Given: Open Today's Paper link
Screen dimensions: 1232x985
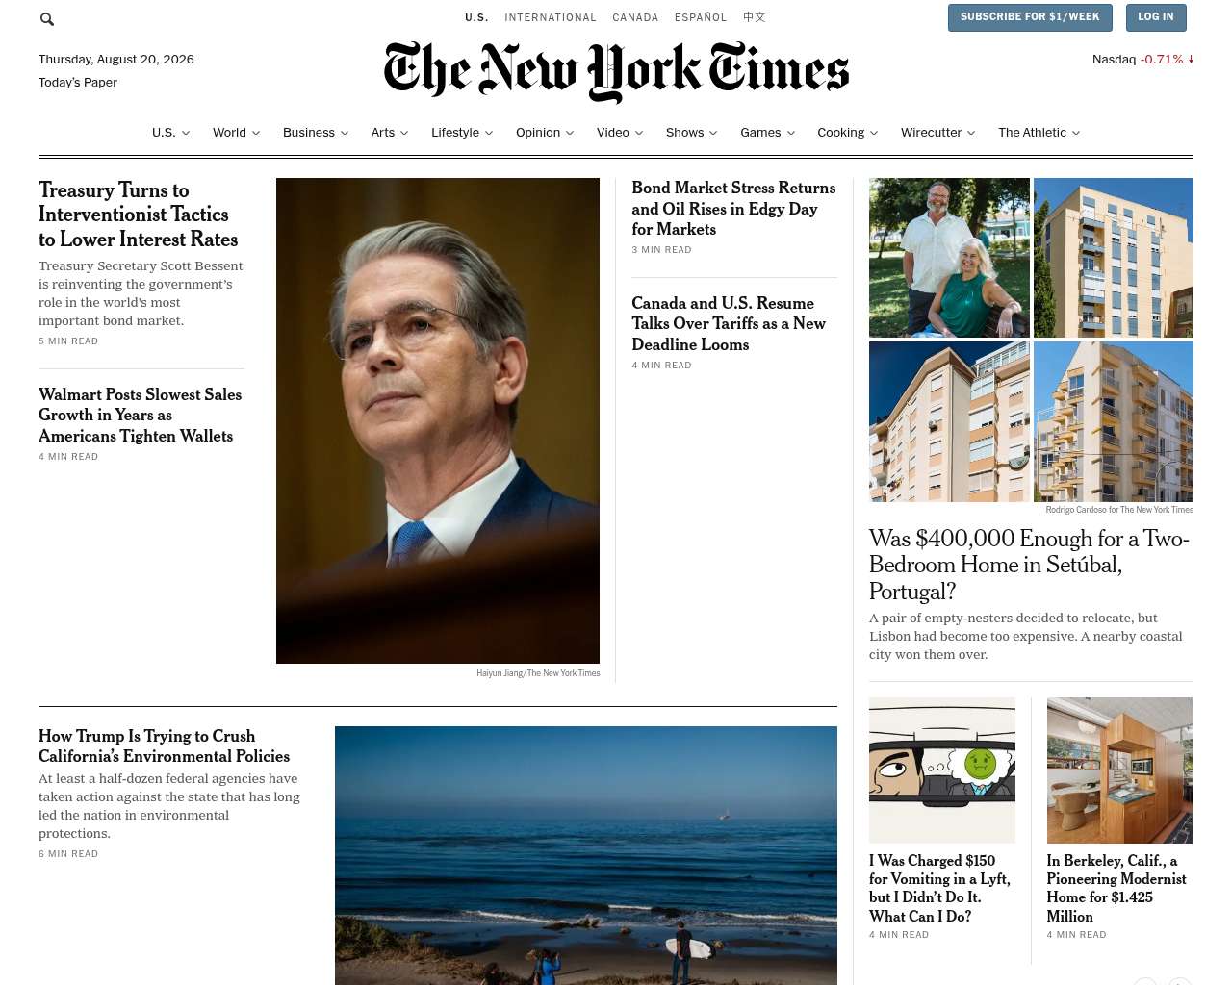Looking at the screenshot, I should [x=78, y=83].
